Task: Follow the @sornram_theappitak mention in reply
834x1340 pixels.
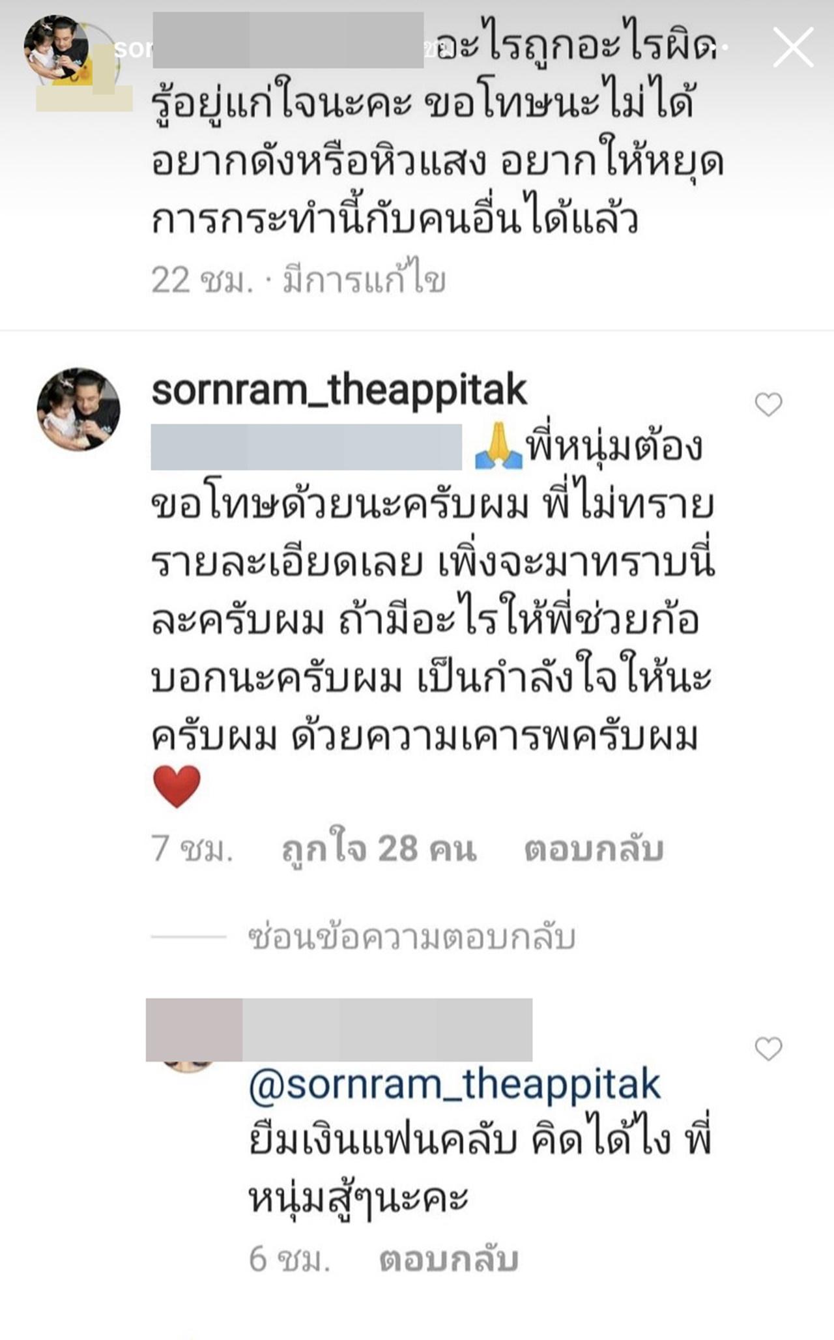Action: [455, 1085]
